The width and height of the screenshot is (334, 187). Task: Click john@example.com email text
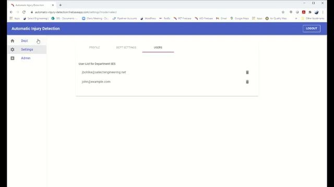coord(96,82)
